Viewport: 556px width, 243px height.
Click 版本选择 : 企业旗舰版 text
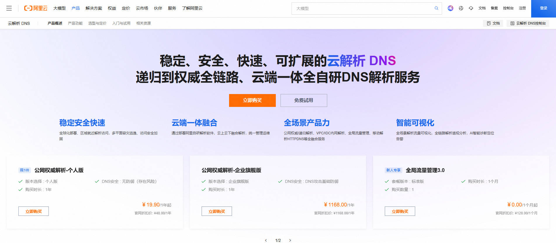click(x=229, y=181)
